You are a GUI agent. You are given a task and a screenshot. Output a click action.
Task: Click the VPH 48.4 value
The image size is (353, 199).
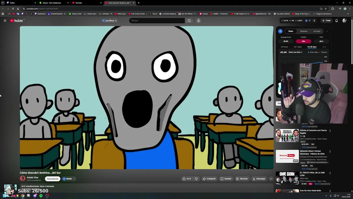[321, 41]
